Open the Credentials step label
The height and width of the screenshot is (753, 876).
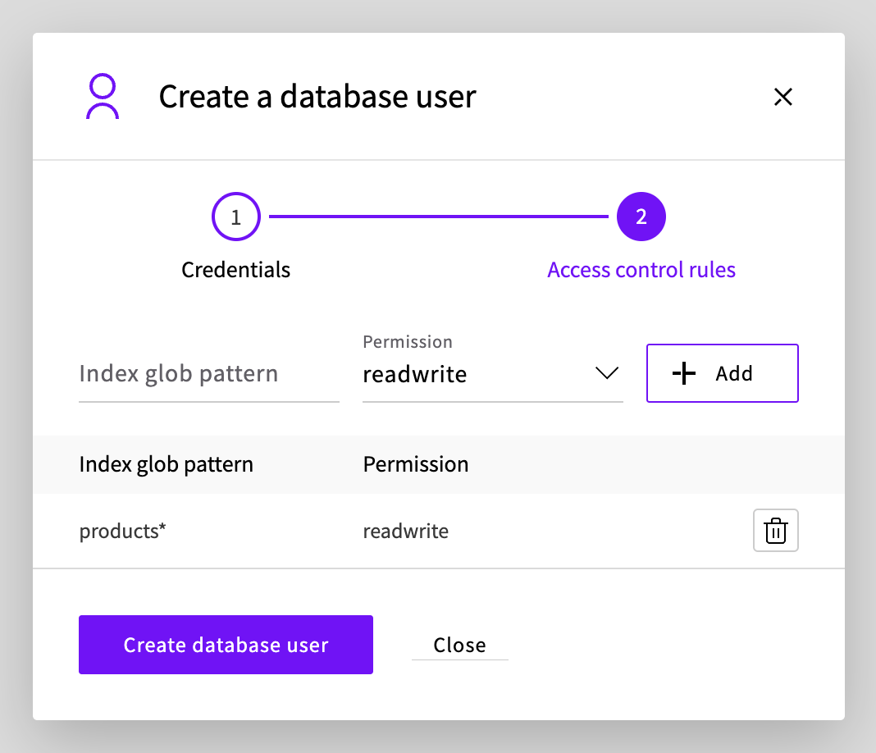tap(235, 270)
